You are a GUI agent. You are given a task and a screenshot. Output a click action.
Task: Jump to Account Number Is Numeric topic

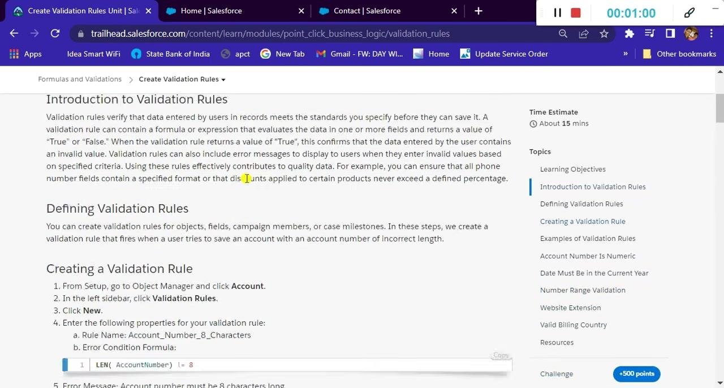pos(587,256)
